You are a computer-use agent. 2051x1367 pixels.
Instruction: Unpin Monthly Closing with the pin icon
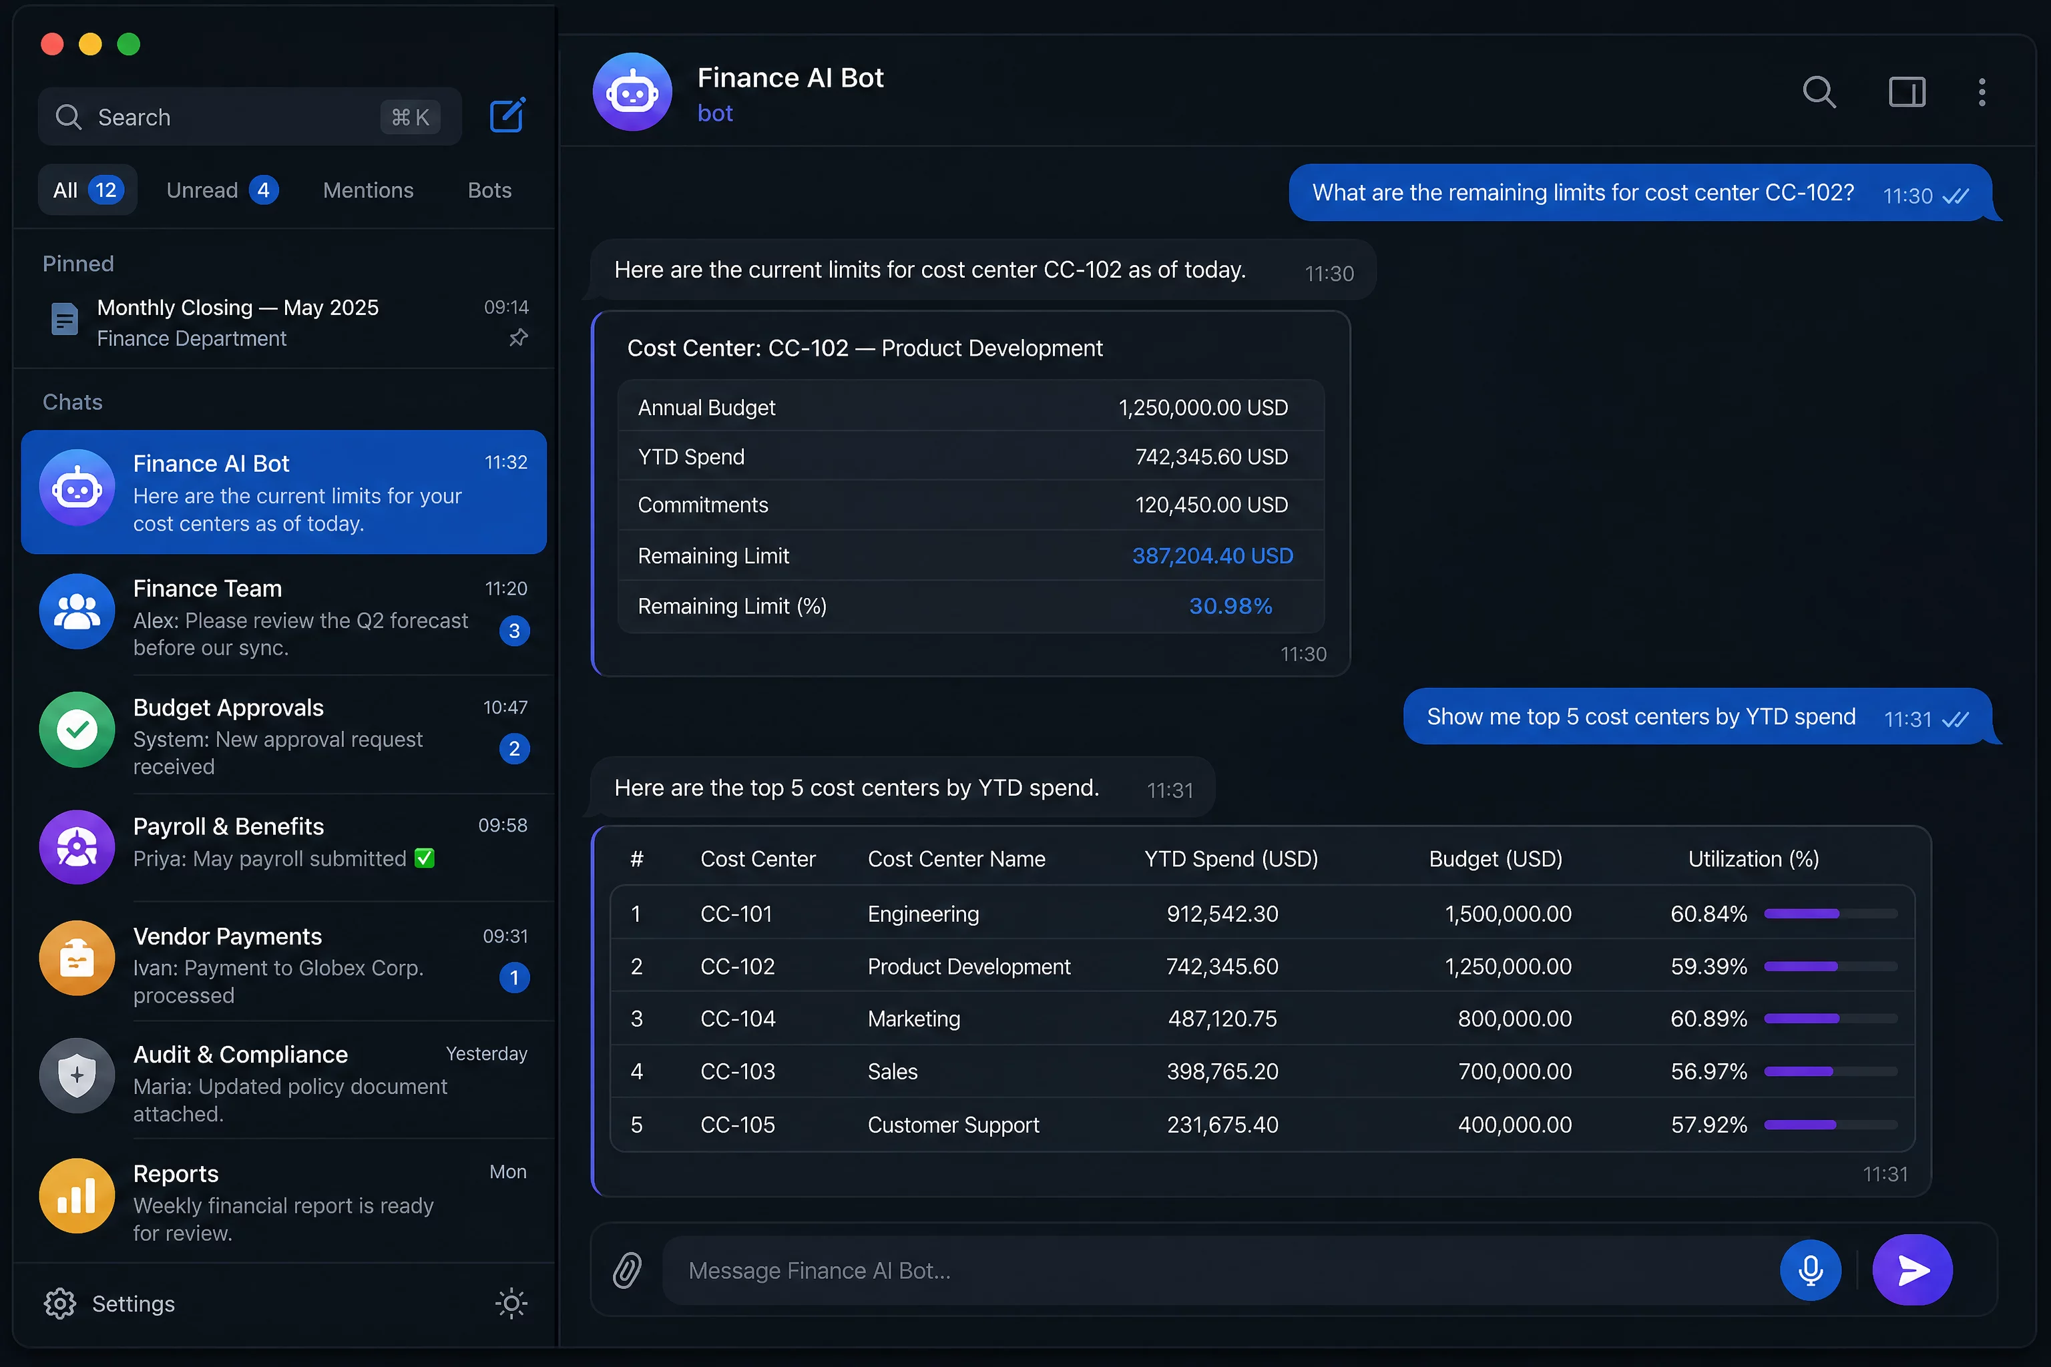pyautogui.click(x=519, y=337)
